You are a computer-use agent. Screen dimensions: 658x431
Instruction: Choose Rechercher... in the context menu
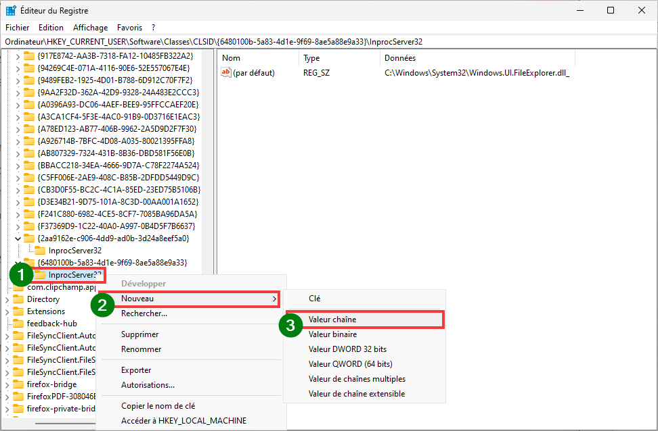(x=144, y=313)
